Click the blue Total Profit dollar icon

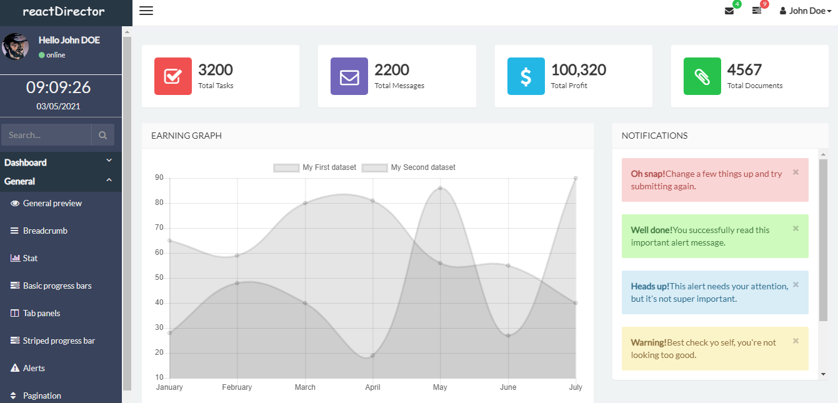pyautogui.click(x=526, y=76)
